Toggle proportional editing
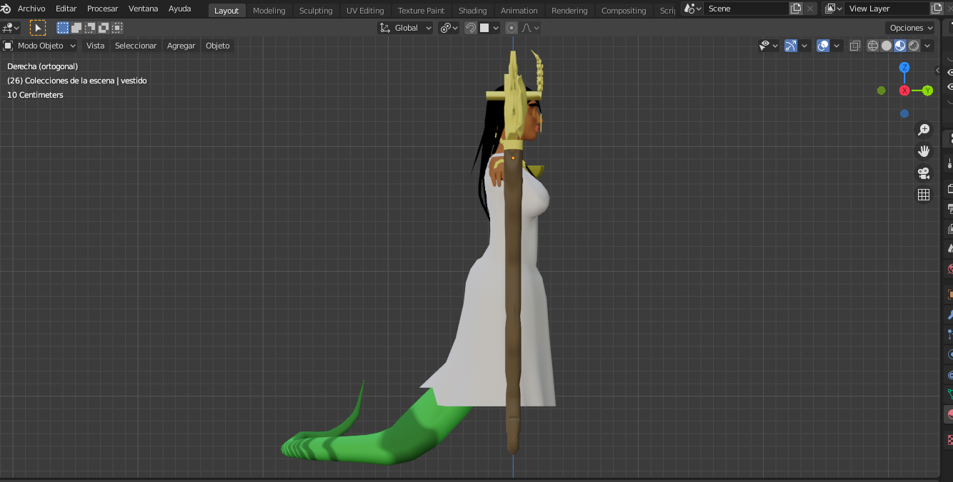The width and height of the screenshot is (953, 482). (x=512, y=28)
